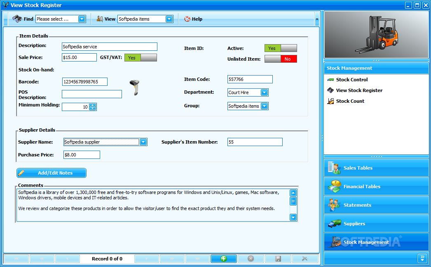Open View Stock Register in the sidebar

(x=359, y=90)
